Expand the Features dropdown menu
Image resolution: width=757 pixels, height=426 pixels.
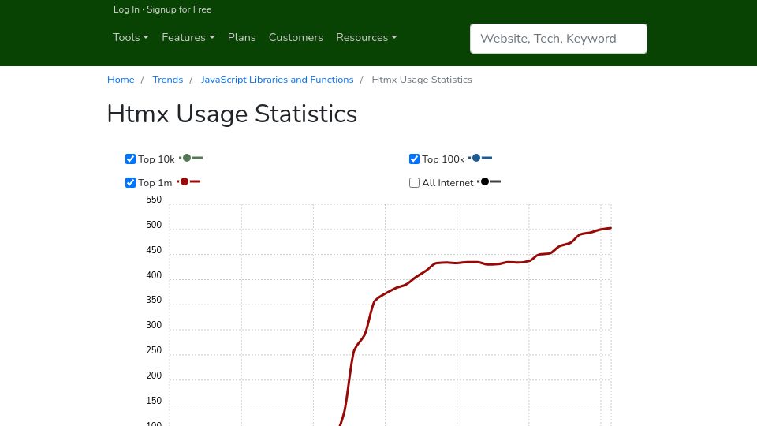(188, 37)
